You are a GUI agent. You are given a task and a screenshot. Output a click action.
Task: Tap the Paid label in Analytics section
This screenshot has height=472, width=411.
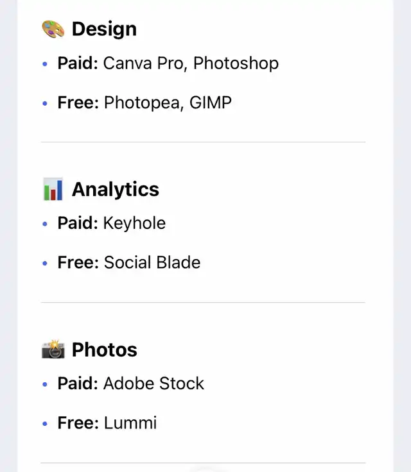[x=78, y=223]
